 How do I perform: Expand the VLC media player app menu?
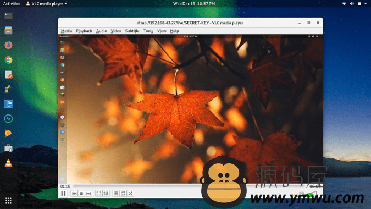coord(46,3)
